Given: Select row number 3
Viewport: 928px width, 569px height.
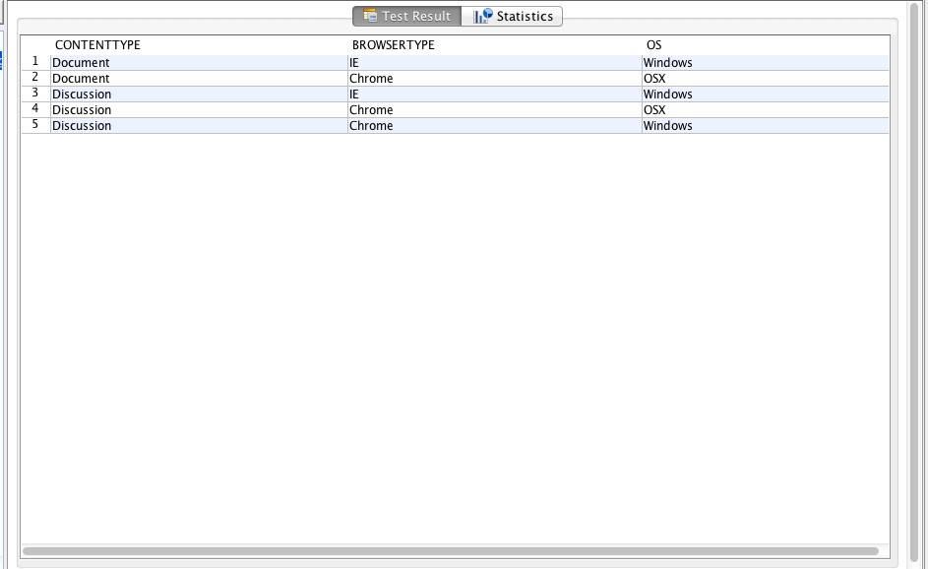Looking at the screenshot, I should [x=35, y=94].
